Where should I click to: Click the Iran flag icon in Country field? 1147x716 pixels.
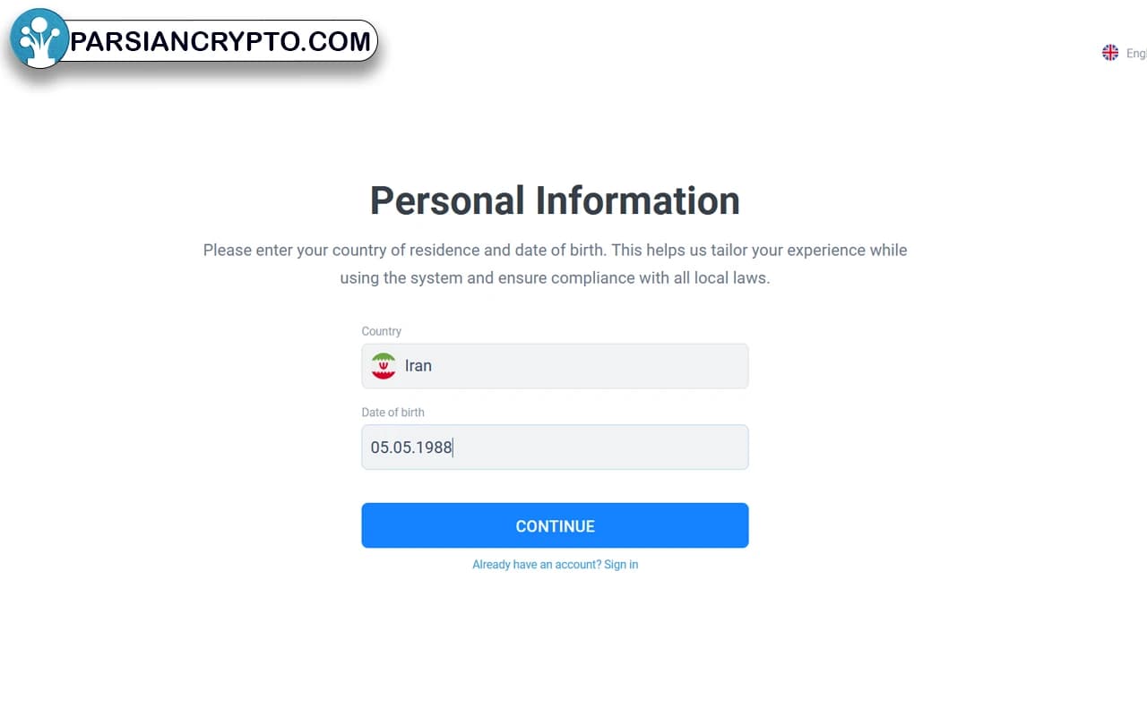coord(383,365)
